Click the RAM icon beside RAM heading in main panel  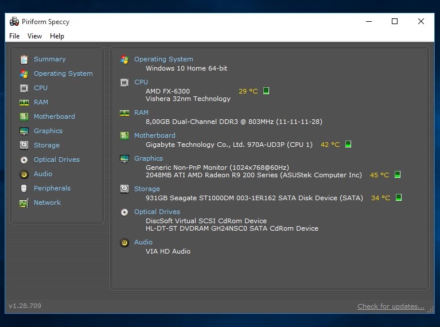click(x=124, y=113)
